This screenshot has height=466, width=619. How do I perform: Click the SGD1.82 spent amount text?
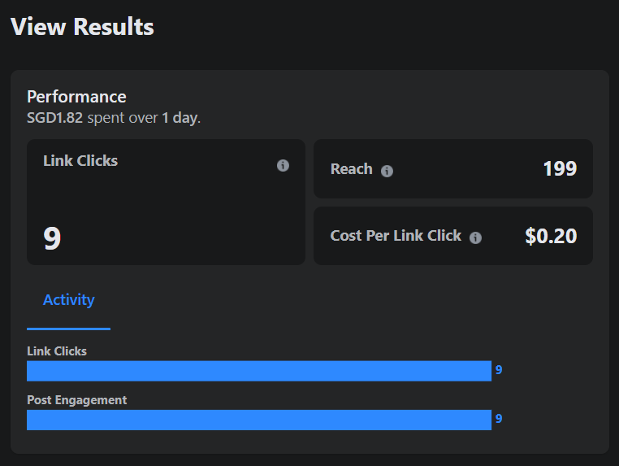coord(54,118)
